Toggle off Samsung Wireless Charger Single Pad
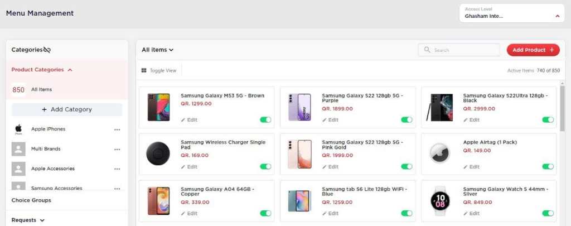The image size is (571, 226). (x=265, y=166)
